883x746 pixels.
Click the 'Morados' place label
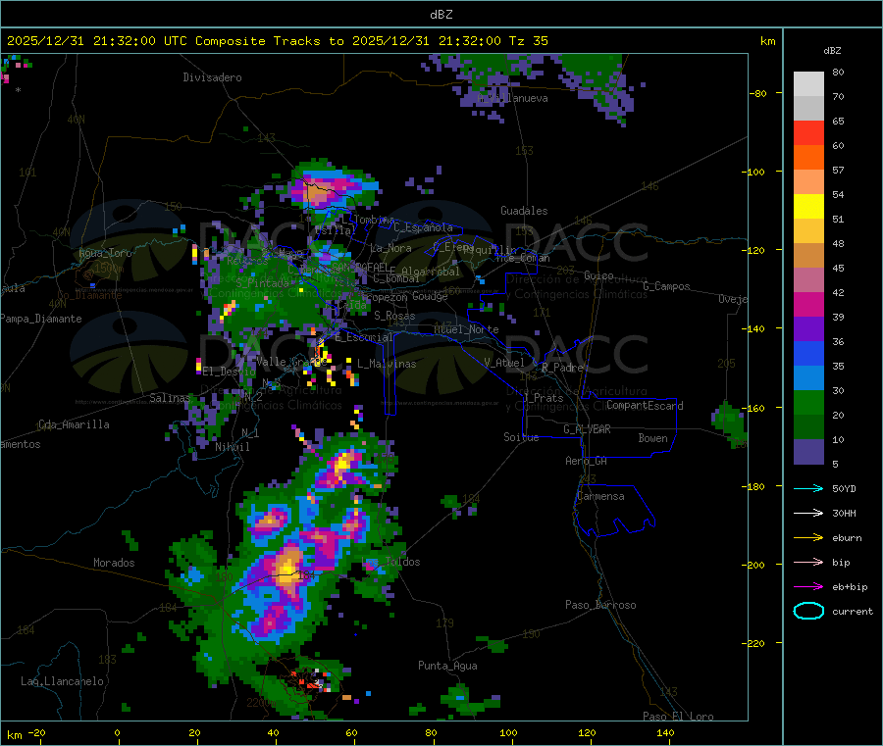point(114,563)
